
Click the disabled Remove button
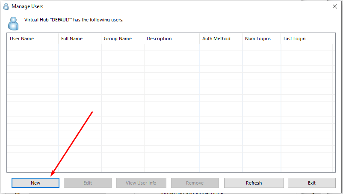pyautogui.click(x=195, y=183)
